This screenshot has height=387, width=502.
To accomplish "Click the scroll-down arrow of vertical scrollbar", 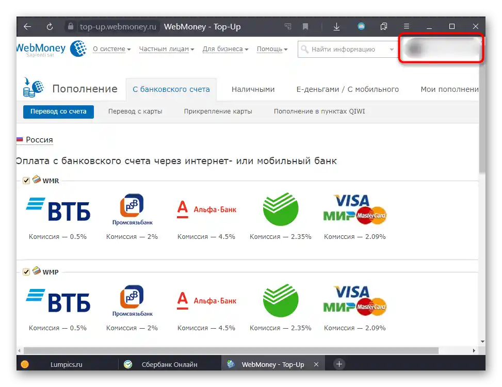I will 482,342.
